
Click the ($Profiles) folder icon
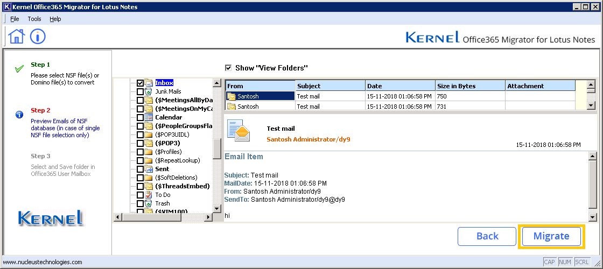click(x=149, y=152)
